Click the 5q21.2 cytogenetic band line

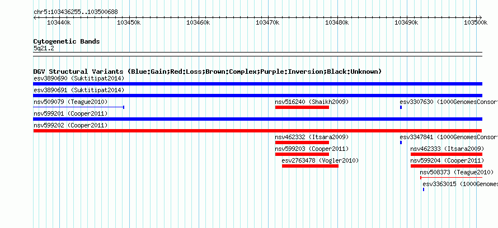point(257,54)
